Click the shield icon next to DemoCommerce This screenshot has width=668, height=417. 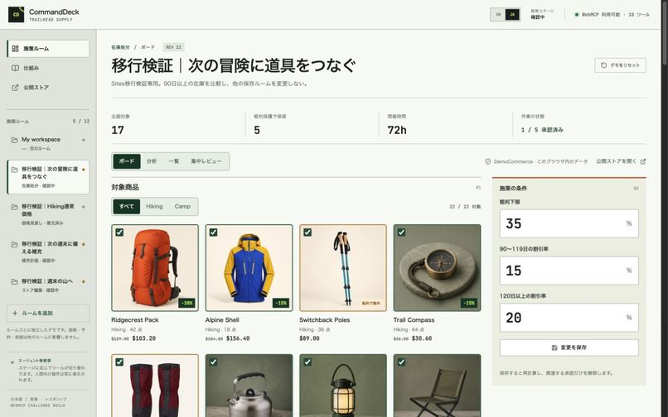[x=488, y=161]
